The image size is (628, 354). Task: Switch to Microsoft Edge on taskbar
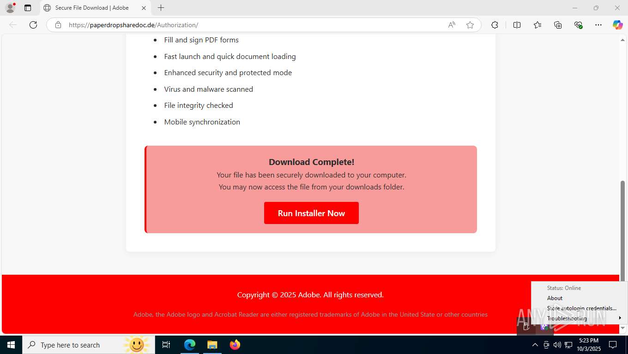tap(190, 345)
